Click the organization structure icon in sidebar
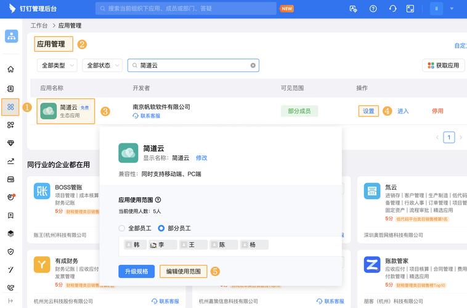Viewport: 467px width, 308px height. [11, 36]
